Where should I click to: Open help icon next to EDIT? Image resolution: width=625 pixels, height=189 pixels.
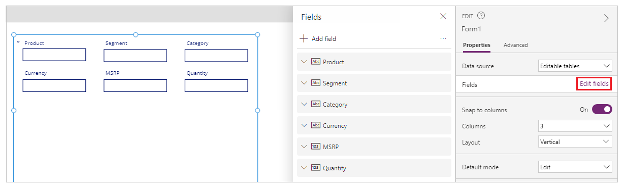coord(481,16)
